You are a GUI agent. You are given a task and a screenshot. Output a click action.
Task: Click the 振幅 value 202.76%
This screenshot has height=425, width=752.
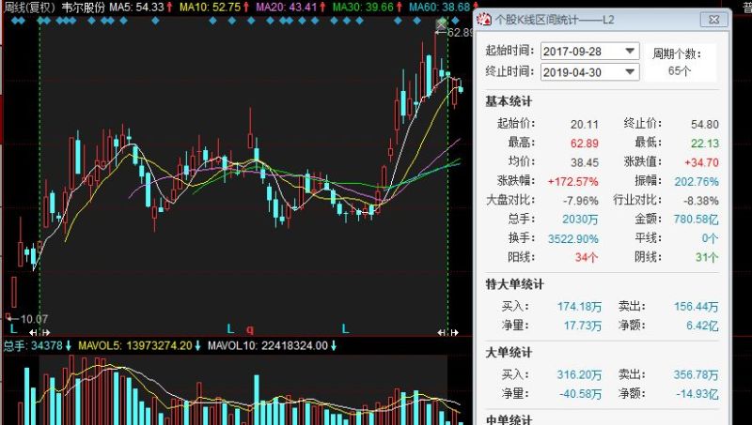tap(697, 182)
